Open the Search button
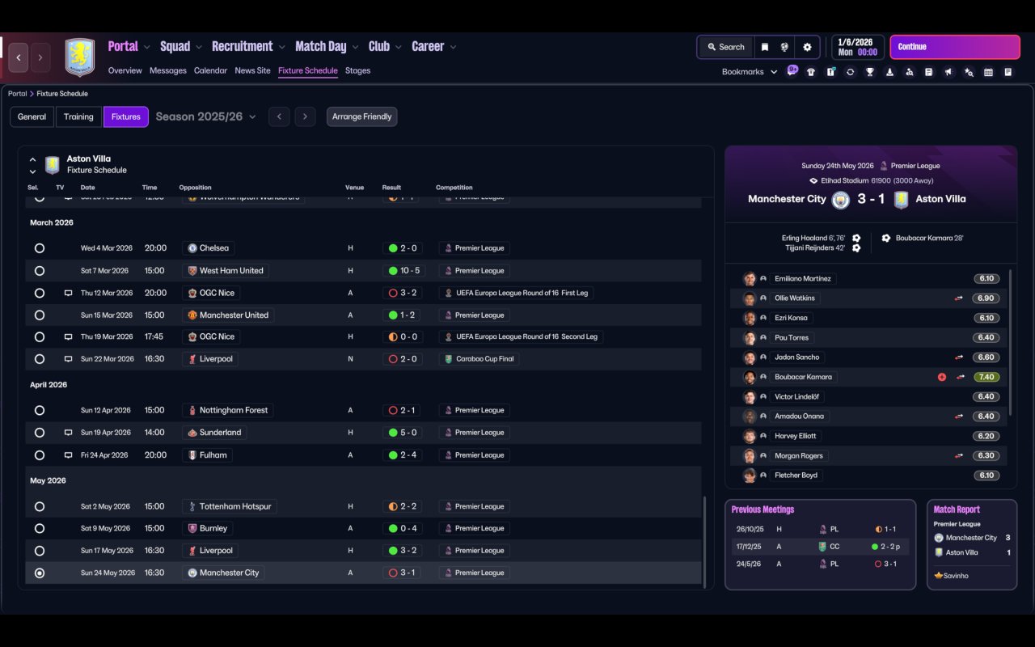This screenshot has height=647, width=1035. [725, 47]
